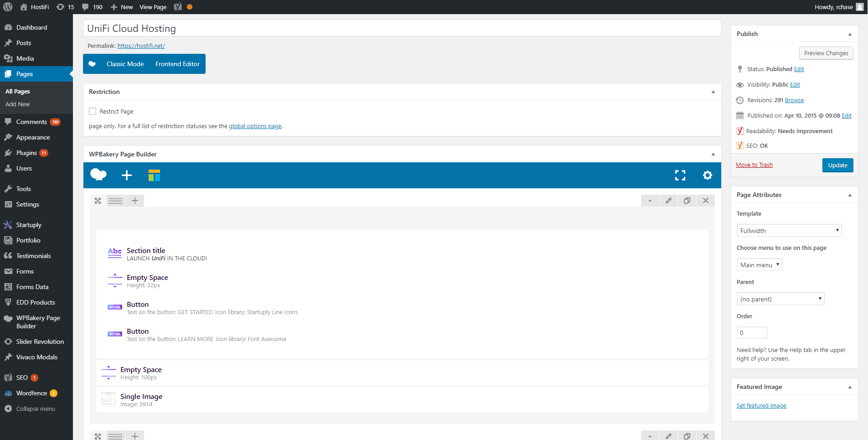Collapse the Featured Image panel

tap(850, 387)
